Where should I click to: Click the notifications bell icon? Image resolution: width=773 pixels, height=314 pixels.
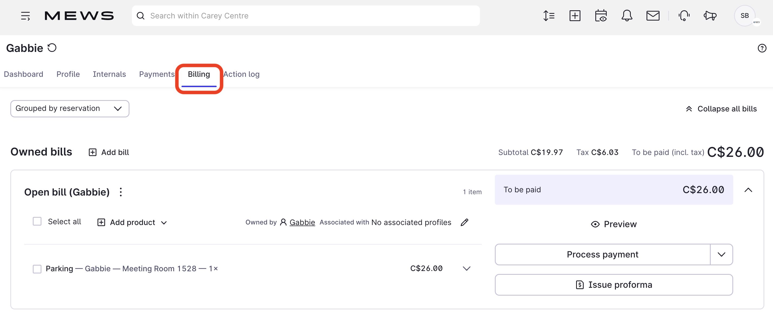coord(626,16)
